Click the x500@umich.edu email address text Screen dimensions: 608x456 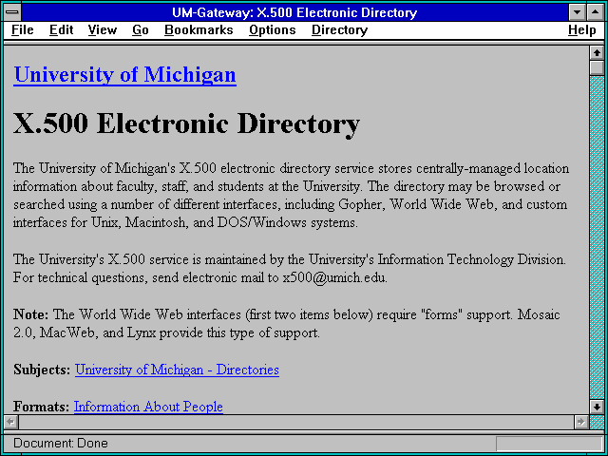[x=334, y=277]
